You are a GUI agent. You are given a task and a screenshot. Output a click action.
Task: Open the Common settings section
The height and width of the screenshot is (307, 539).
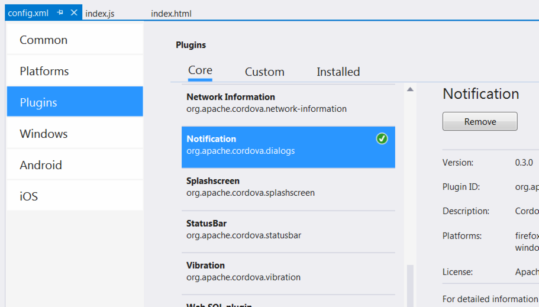(75, 40)
